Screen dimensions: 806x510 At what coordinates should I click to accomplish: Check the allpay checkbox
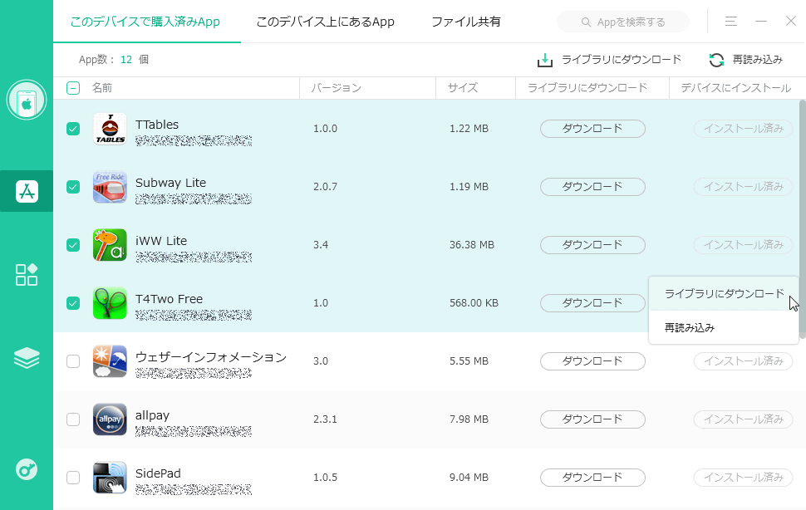point(73,419)
